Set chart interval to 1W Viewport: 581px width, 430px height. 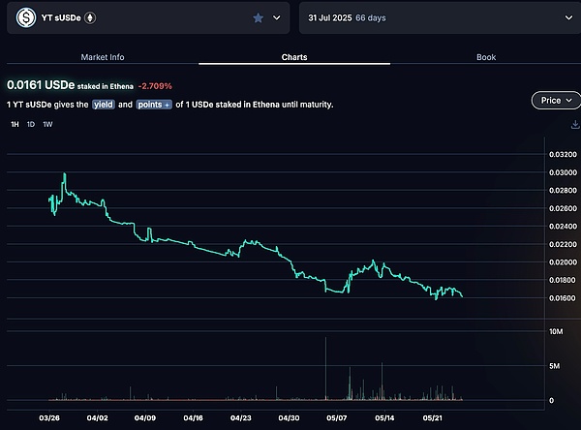click(x=47, y=125)
